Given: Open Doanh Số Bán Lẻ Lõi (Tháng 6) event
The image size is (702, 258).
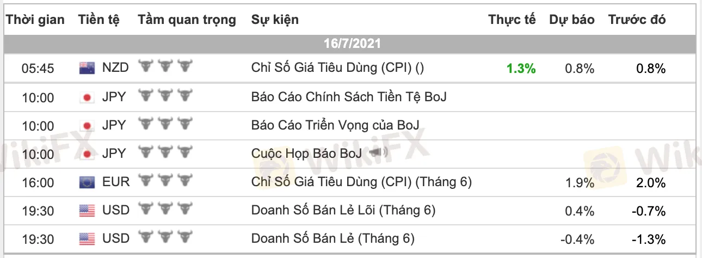Looking at the screenshot, I should click(343, 210).
